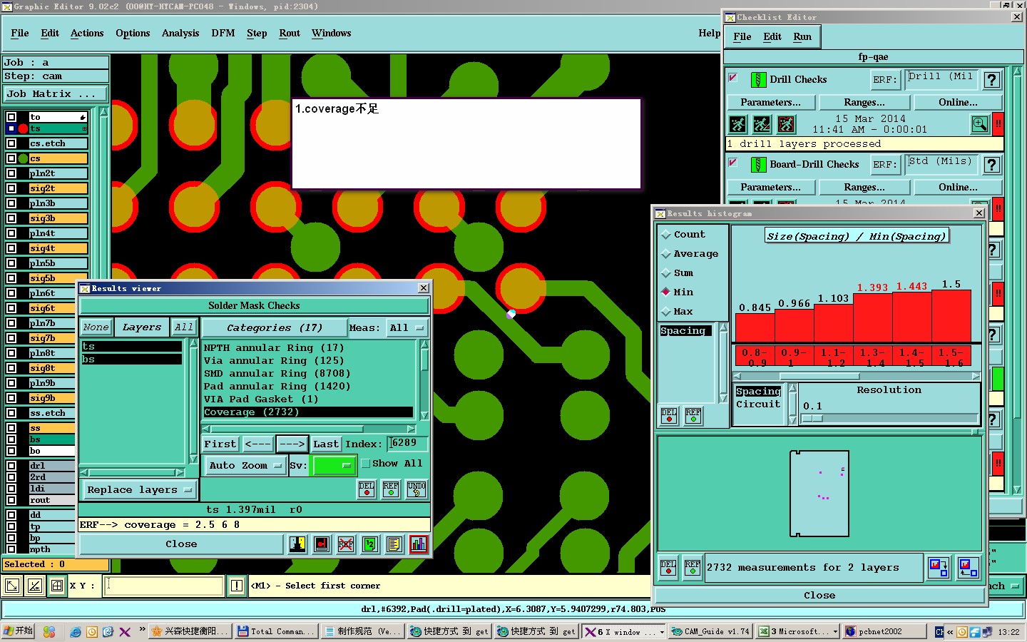Viewport: 1027px width, 642px height.
Task: Click the UNDO icon in Results viewer
Action: click(417, 489)
